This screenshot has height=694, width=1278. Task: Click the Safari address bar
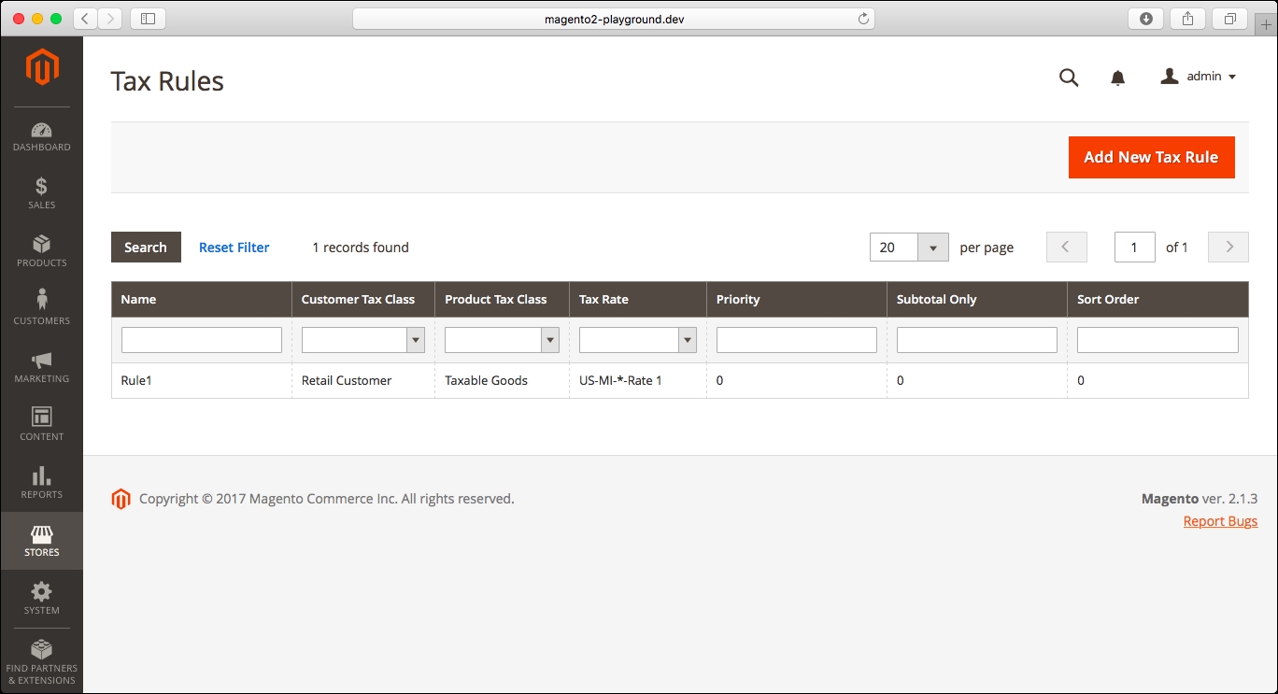(x=614, y=19)
